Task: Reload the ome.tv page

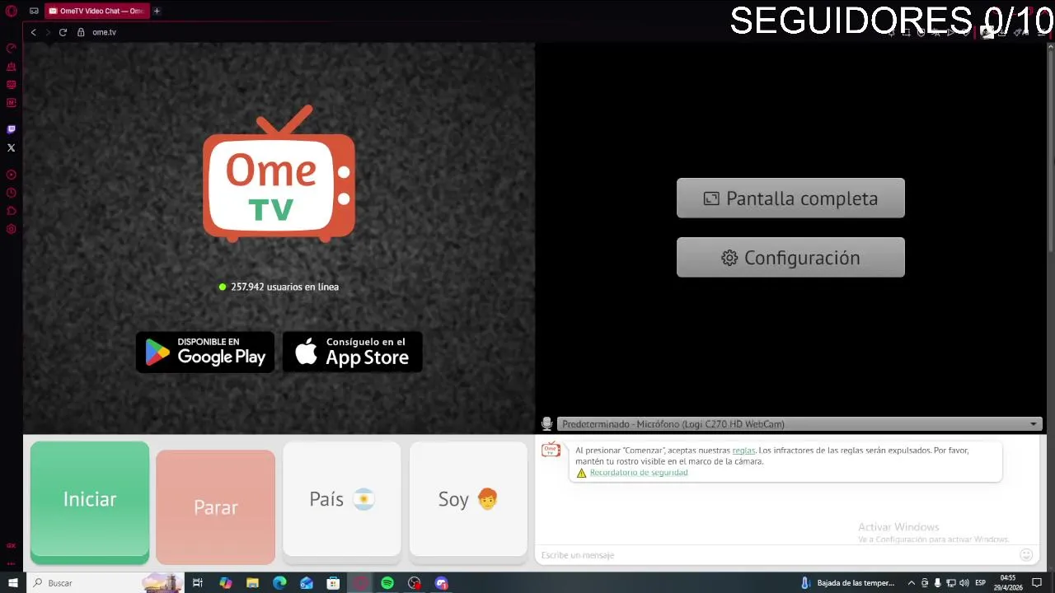Action: pos(63,32)
